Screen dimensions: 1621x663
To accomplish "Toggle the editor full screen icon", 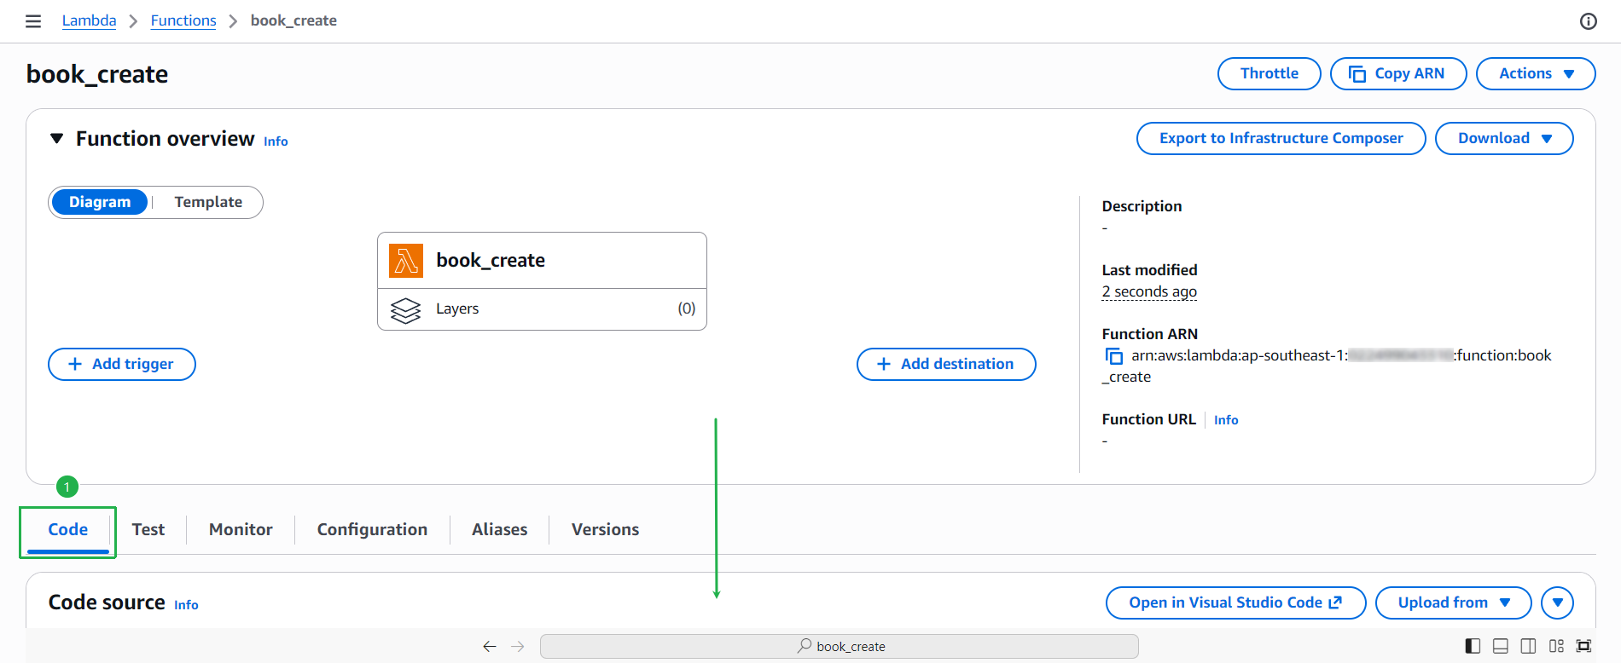I will (1584, 646).
